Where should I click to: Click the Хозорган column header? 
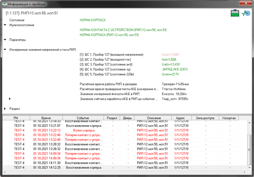click(x=230, y=117)
